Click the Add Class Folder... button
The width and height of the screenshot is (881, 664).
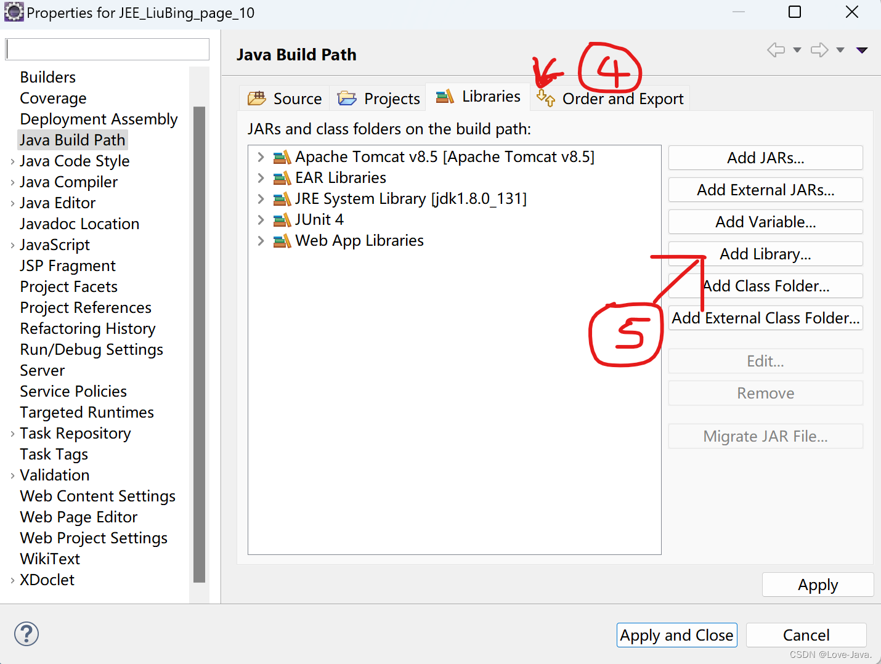click(765, 286)
